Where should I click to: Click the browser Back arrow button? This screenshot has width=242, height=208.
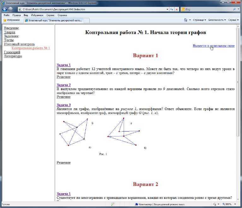[x=5, y=9]
